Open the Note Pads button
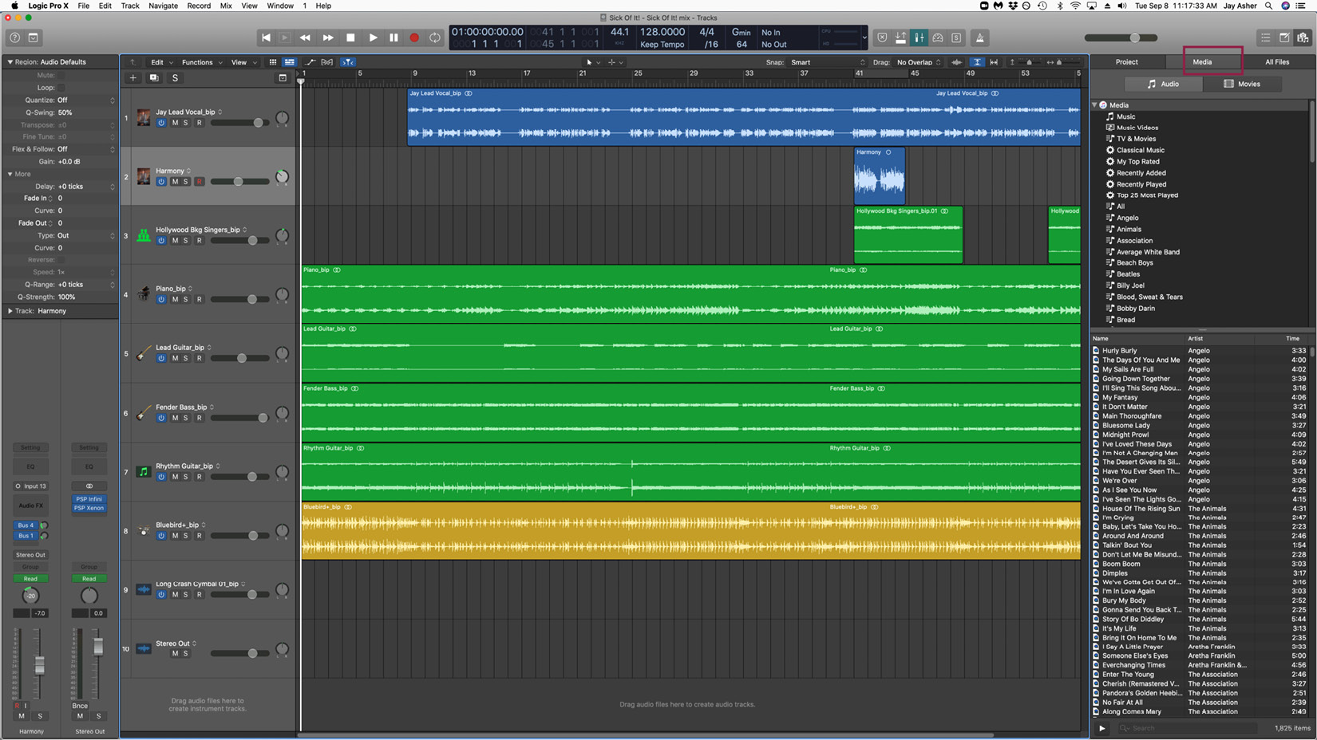The height and width of the screenshot is (740, 1317). [x=1284, y=37]
